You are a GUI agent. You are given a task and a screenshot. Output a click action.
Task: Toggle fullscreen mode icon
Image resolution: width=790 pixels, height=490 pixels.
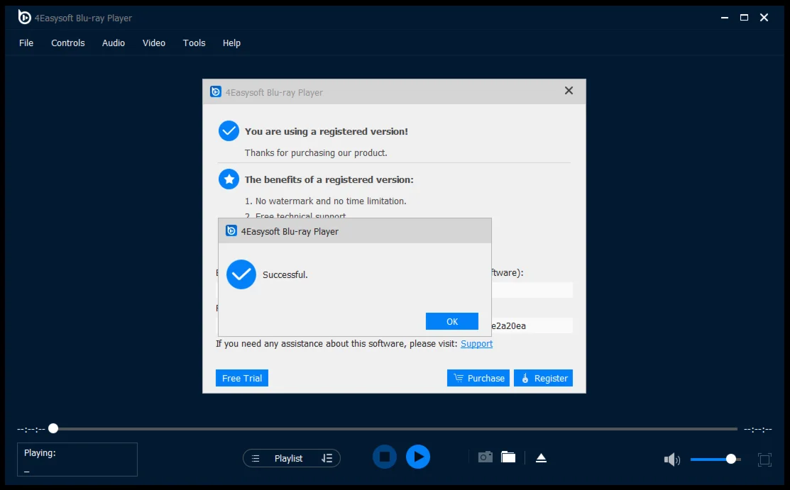[764, 460]
